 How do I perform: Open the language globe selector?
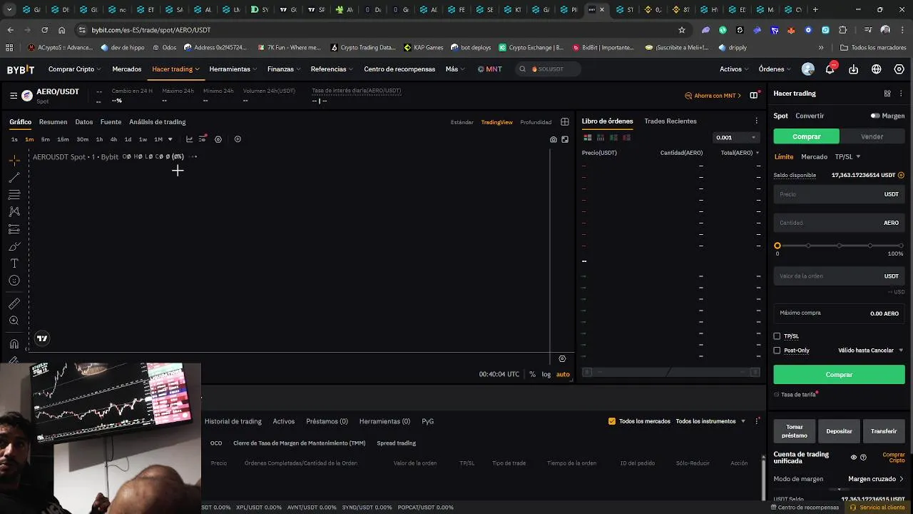(x=877, y=69)
